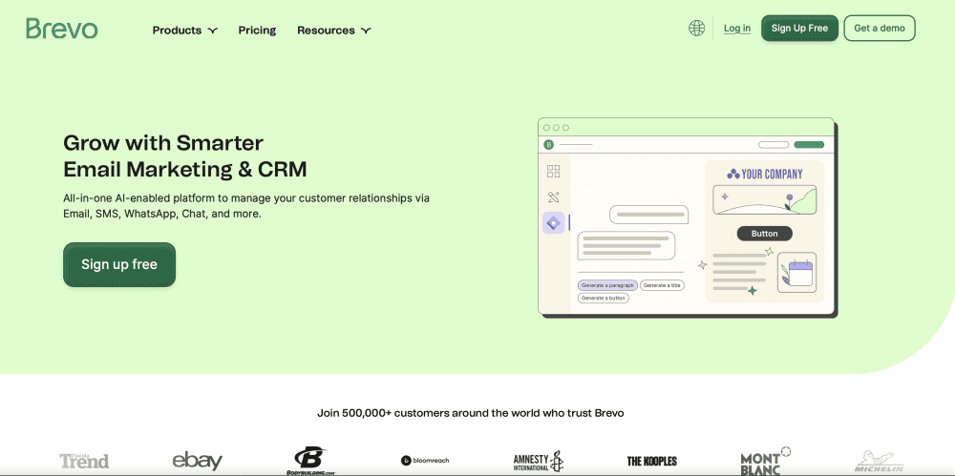Click the Brevo logo
Image resolution: width=955 pixels, height=476 pixels.
pyautogui.click(x=61, y=29)
